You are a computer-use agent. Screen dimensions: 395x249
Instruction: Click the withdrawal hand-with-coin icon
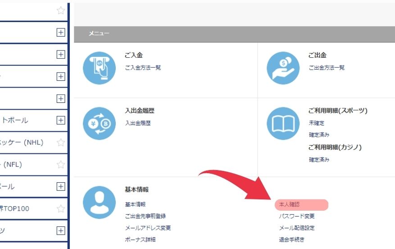(x=283, y=68)
